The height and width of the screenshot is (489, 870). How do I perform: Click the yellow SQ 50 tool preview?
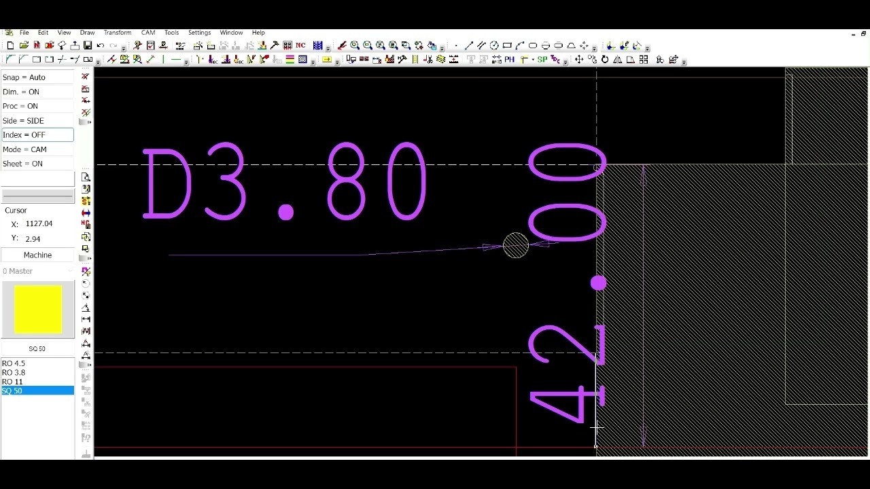(x=38, y=310)
